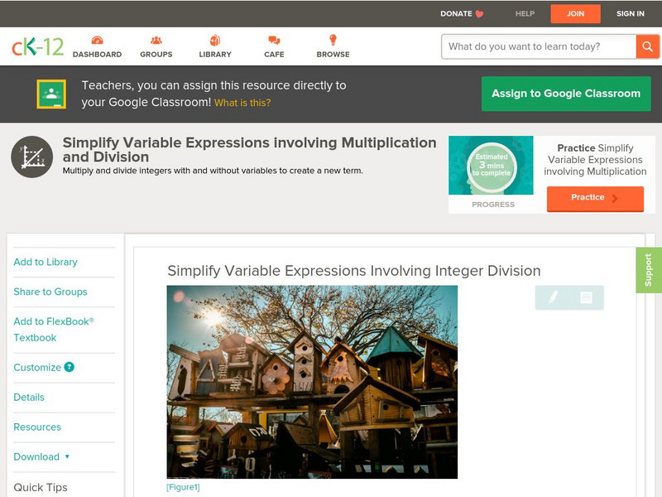Click the CK-12 logo

pyautogui.click(x=37, y=46)
